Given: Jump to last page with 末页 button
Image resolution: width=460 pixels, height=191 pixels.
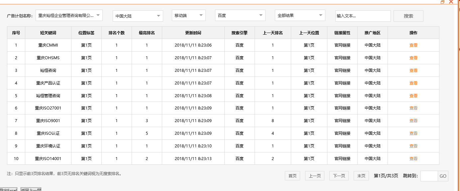Looking at the screenshot, I should [361, 176].
